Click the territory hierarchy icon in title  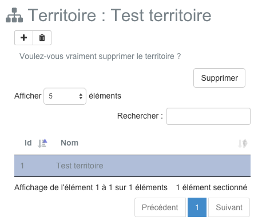point(14,15)
